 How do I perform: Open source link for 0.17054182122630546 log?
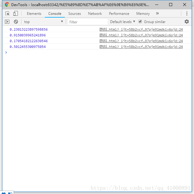click(x=141, y=41)
